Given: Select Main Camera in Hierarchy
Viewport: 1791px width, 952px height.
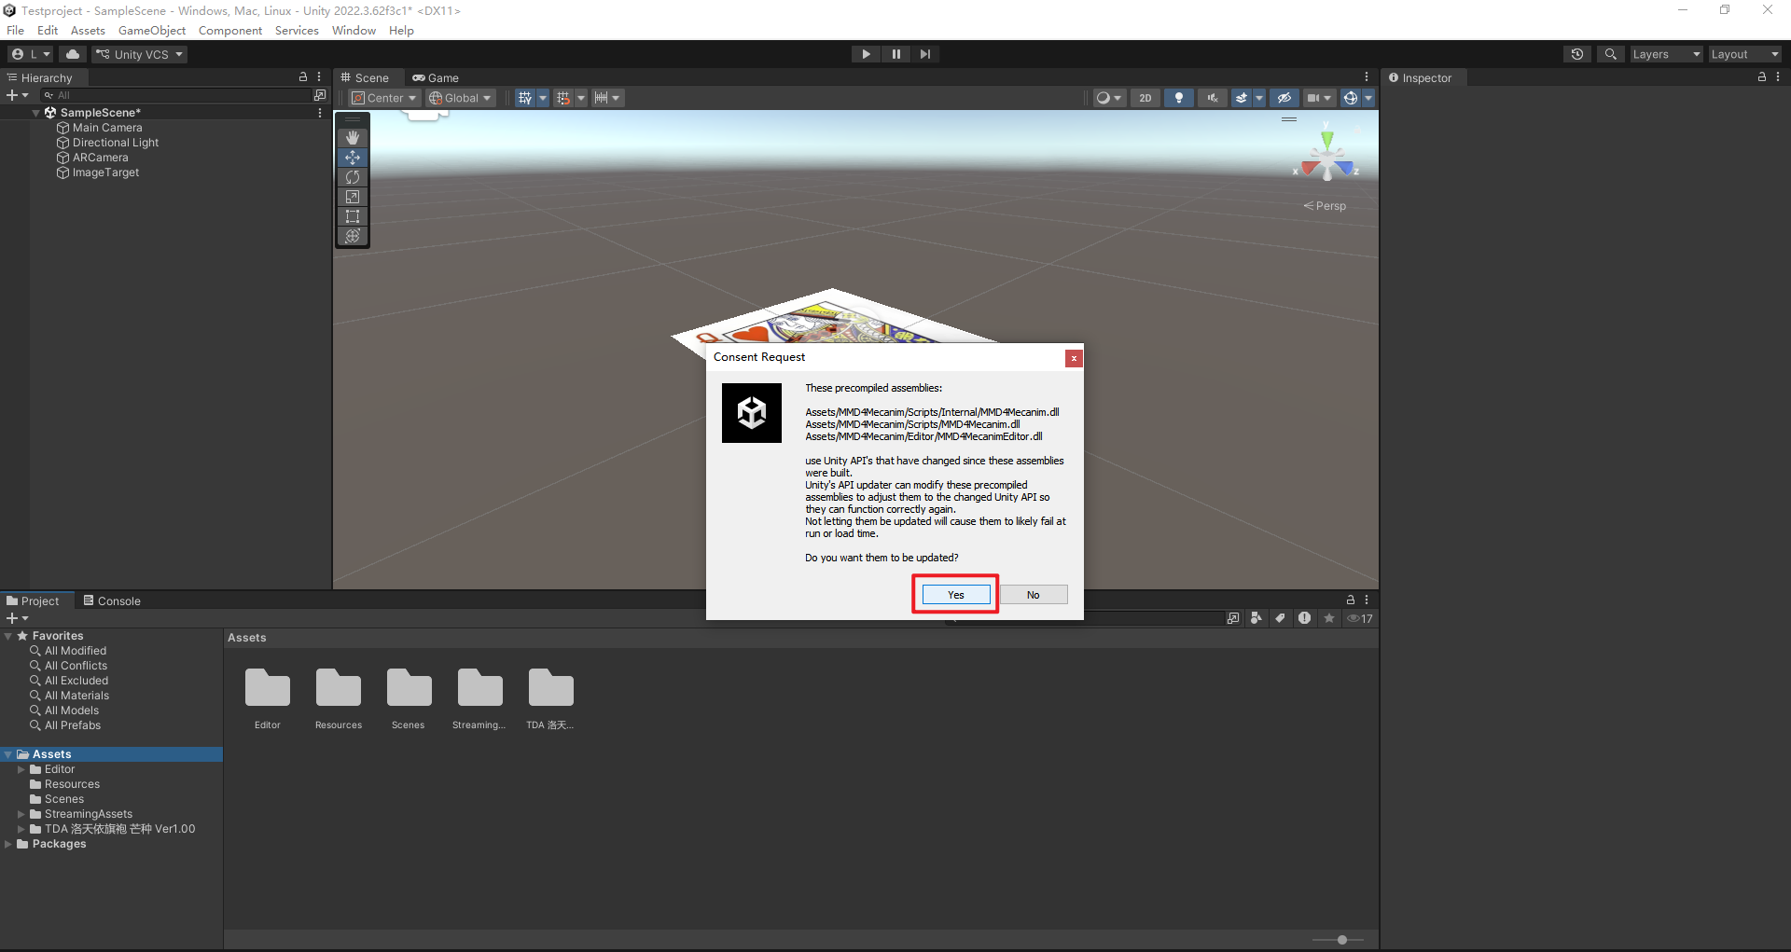Looking at the screenshot, I should [x=107, y=128].
